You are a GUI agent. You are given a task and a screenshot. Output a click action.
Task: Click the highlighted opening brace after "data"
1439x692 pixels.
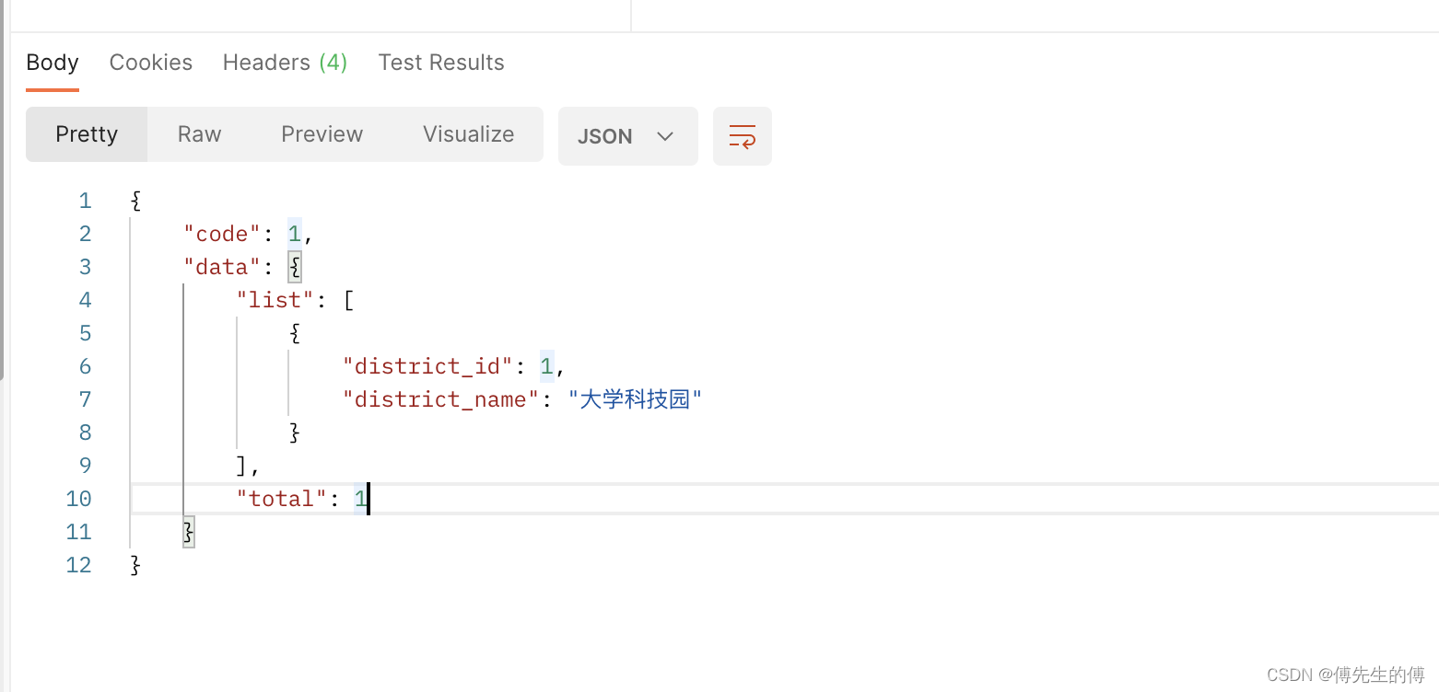pos(295,267)
